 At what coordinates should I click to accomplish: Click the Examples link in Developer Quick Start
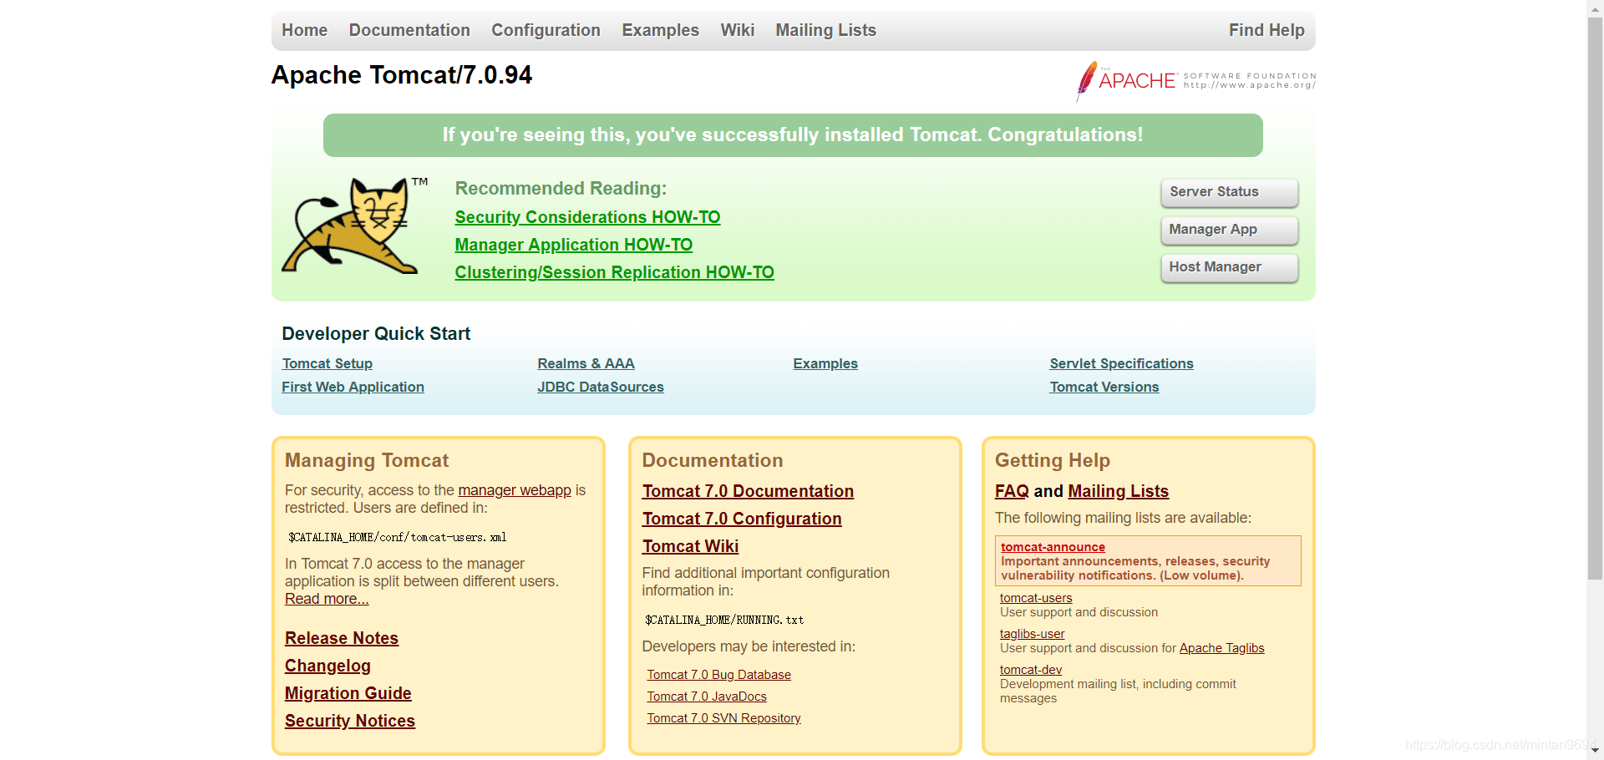825,363
